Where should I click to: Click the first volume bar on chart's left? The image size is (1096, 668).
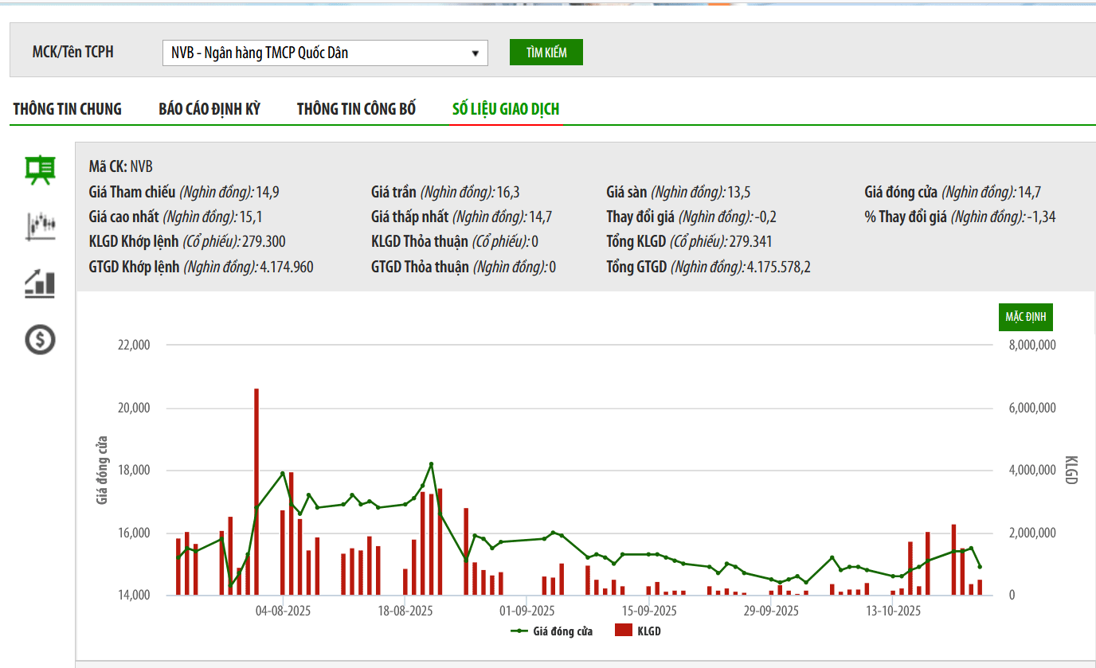pyautogui.click(x=178, y=567)
